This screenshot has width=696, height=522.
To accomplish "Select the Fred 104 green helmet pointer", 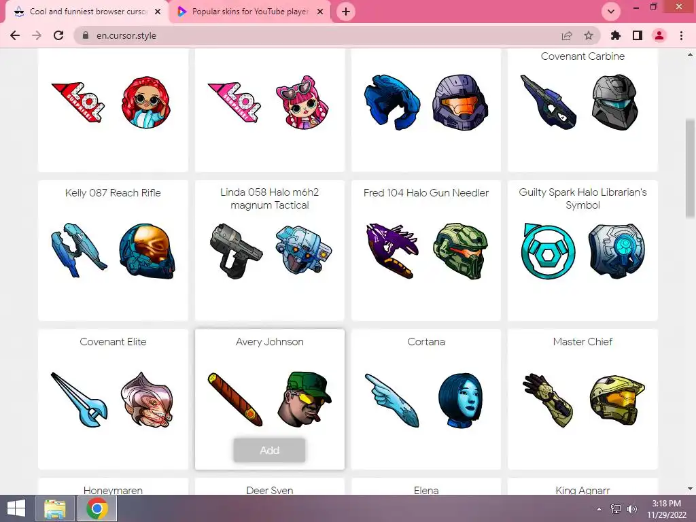I will [461, 251].
